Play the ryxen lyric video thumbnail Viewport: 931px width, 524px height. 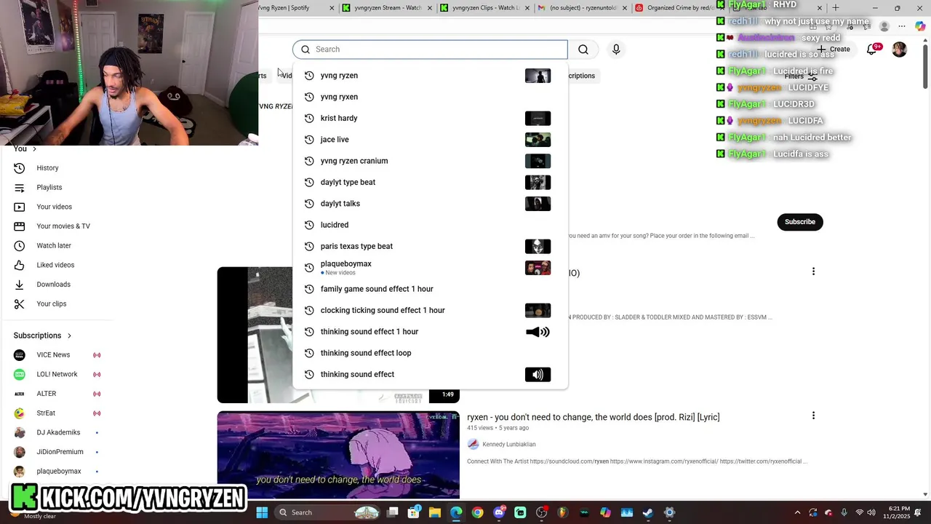(338, 455)
